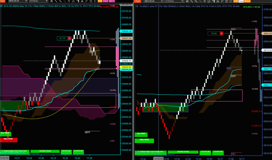This screenshot has width=272, height=160.
Task: Open strategies icon on left chart toolbar
Action: (91, 1)
